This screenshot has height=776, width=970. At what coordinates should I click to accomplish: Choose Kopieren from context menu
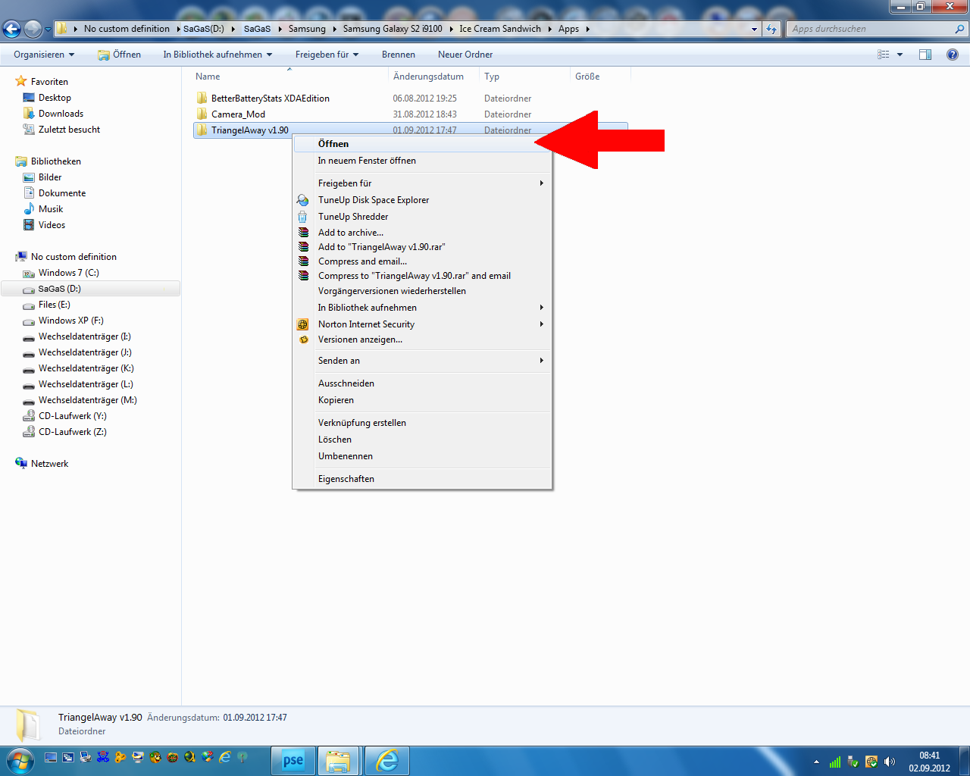click(422, 400)
